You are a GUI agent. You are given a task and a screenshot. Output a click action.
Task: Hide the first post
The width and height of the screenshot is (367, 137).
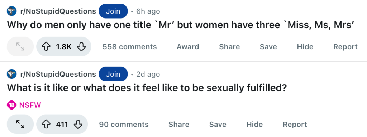[x=305, y=47]
